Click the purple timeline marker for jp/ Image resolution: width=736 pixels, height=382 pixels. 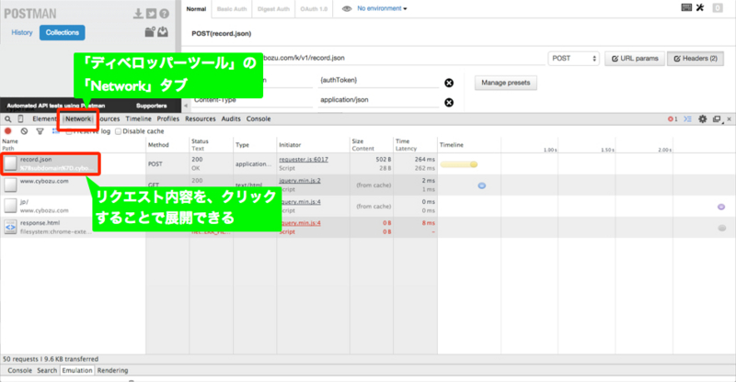(721, 207)
